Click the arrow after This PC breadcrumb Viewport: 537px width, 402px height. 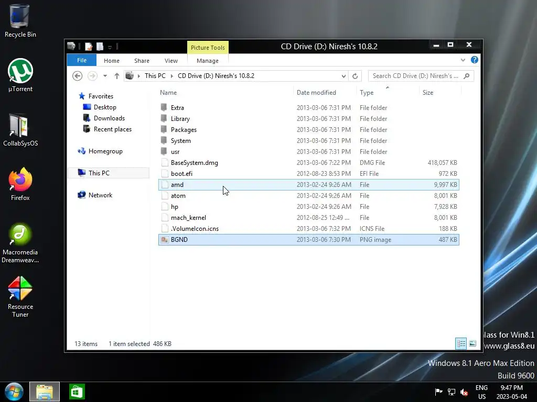click(171, 76)
